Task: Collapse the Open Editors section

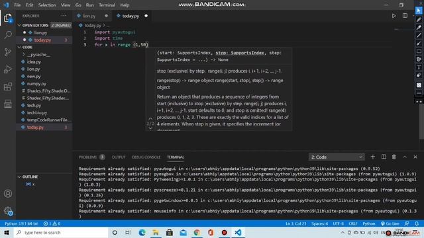Action: pyautogui.click(x=44, y=25)
